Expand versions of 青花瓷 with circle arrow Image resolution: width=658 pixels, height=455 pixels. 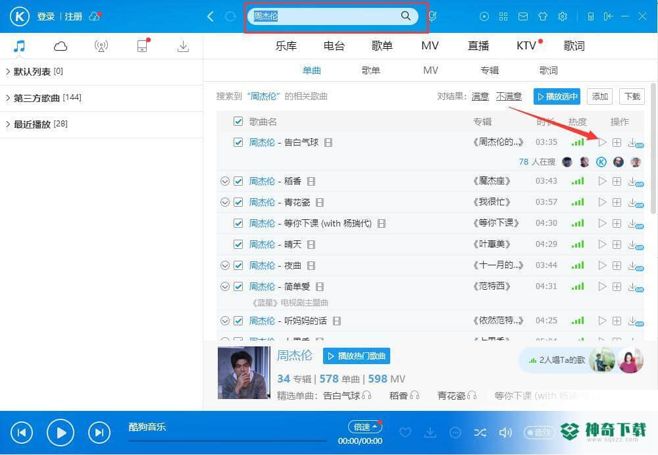pyautogui.click(x=225, y=202)
